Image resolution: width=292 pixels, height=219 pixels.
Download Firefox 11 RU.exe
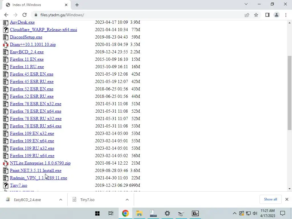[x=27, y=67]
